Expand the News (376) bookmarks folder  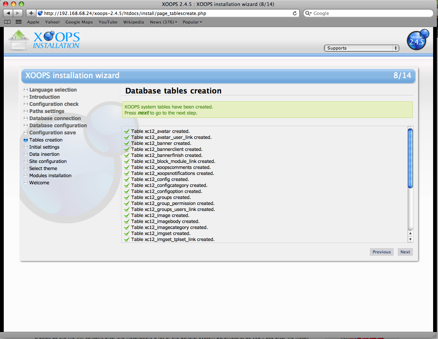pyautogui.click(x=163, y=22)
